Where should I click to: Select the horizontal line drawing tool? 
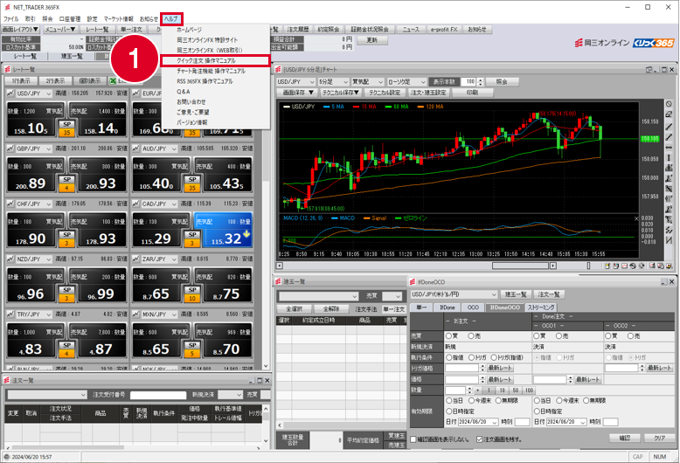(670, 148)
